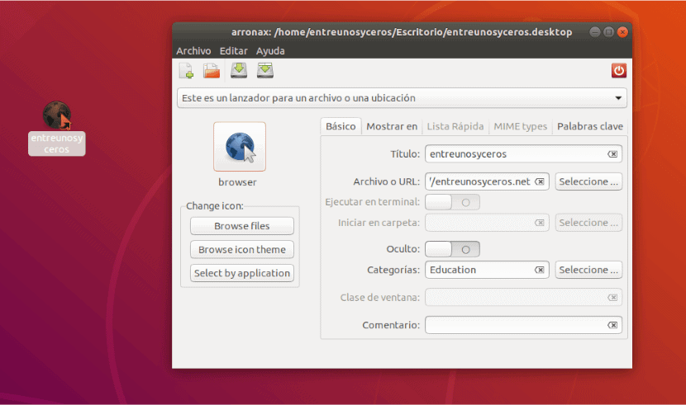Click the Clase de ventana field
The width and height of the screenshot is (686, 405).
523,298
